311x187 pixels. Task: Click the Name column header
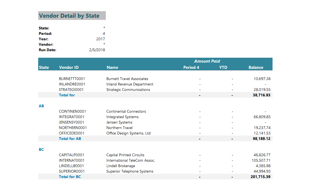[x=112, y=68]
